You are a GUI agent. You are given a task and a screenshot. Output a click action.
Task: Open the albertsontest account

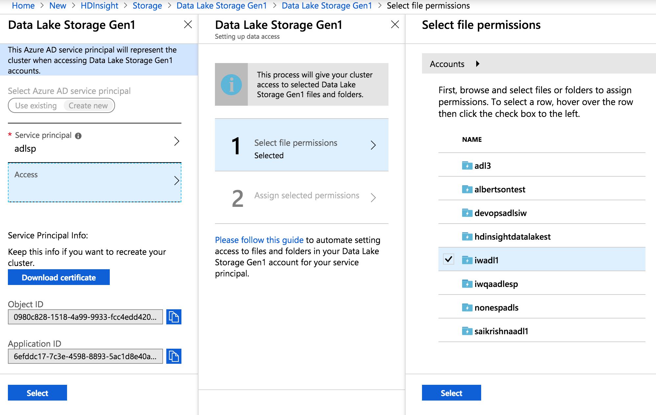coord(500,189)
